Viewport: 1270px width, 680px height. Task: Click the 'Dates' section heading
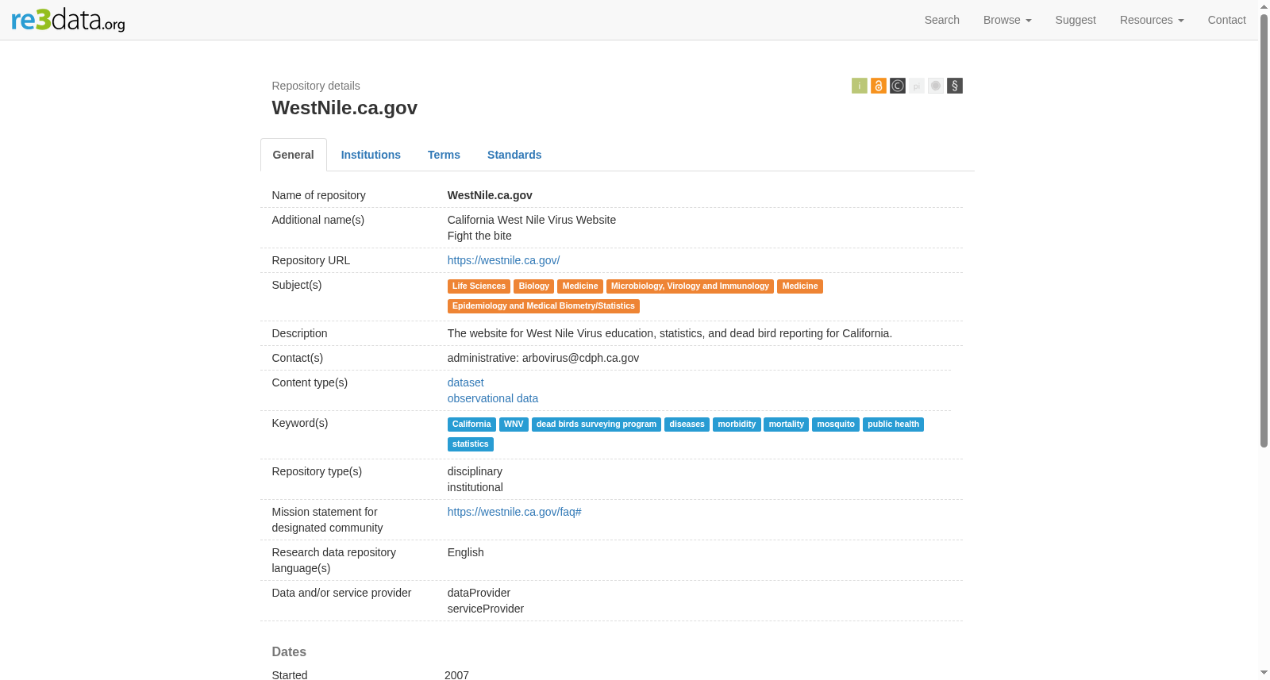click(x=289, y=651)
